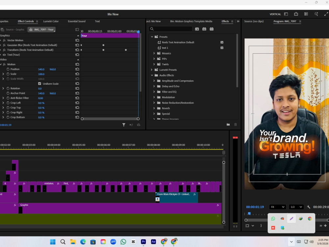
Task: Click the workspaces layout icon
Action: (306, 14)
